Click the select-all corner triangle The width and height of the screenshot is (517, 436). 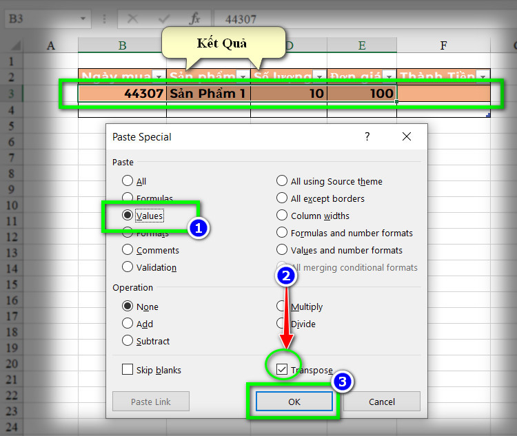pyautogui.click(x=15, y=45)
